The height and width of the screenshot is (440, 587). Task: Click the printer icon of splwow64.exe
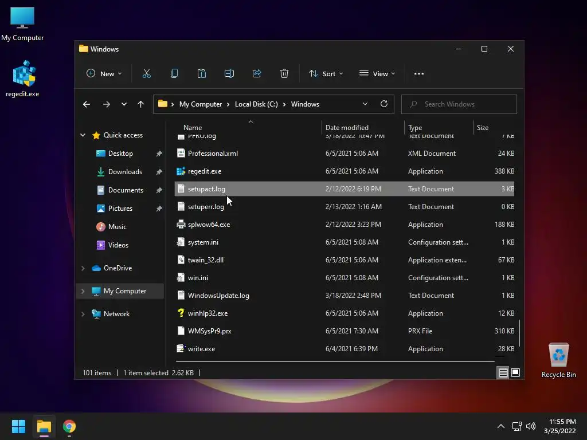tap(181, 225)
